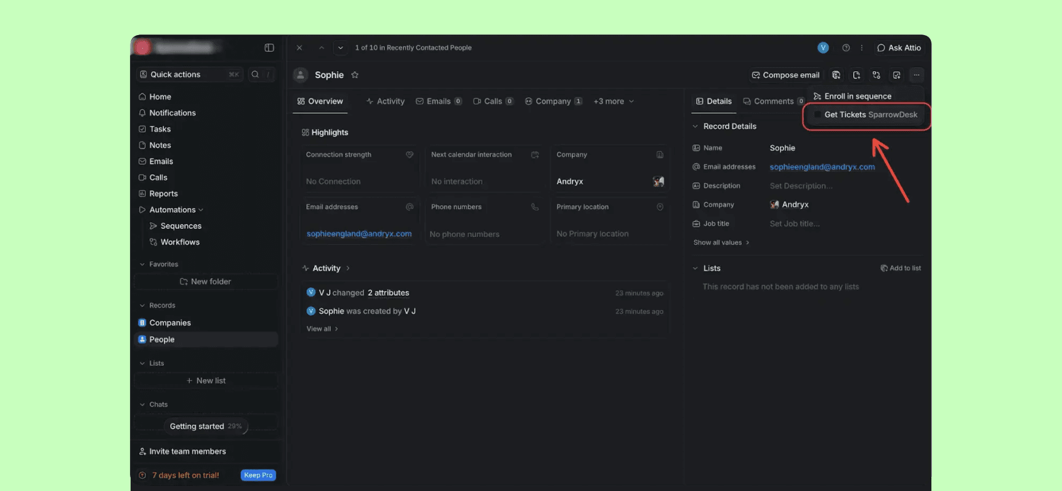Open the record more options ellipsis
Screen dimensions: 1062x491
pos(917,75)
